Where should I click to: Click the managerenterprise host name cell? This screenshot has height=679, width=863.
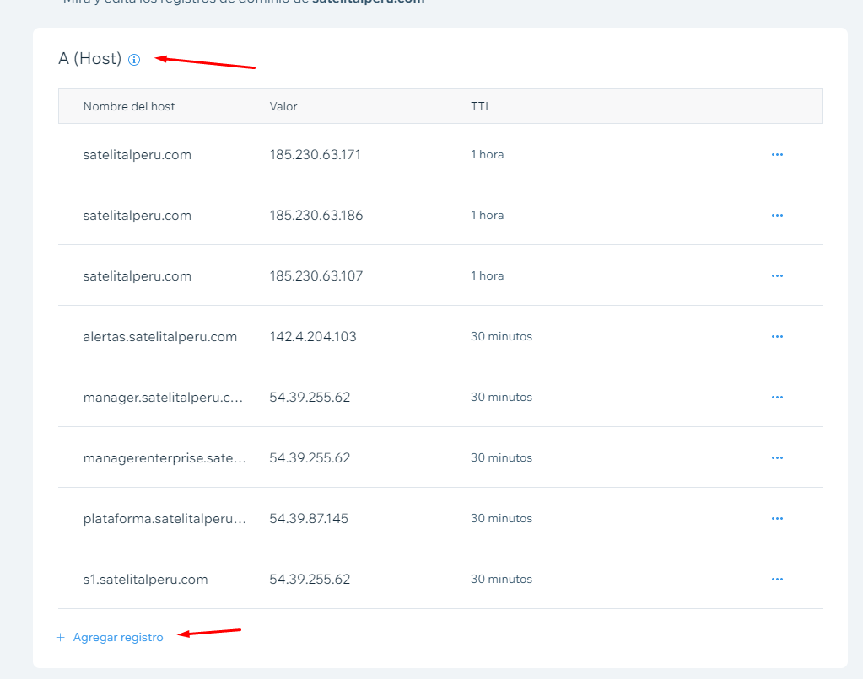(165, 458)
